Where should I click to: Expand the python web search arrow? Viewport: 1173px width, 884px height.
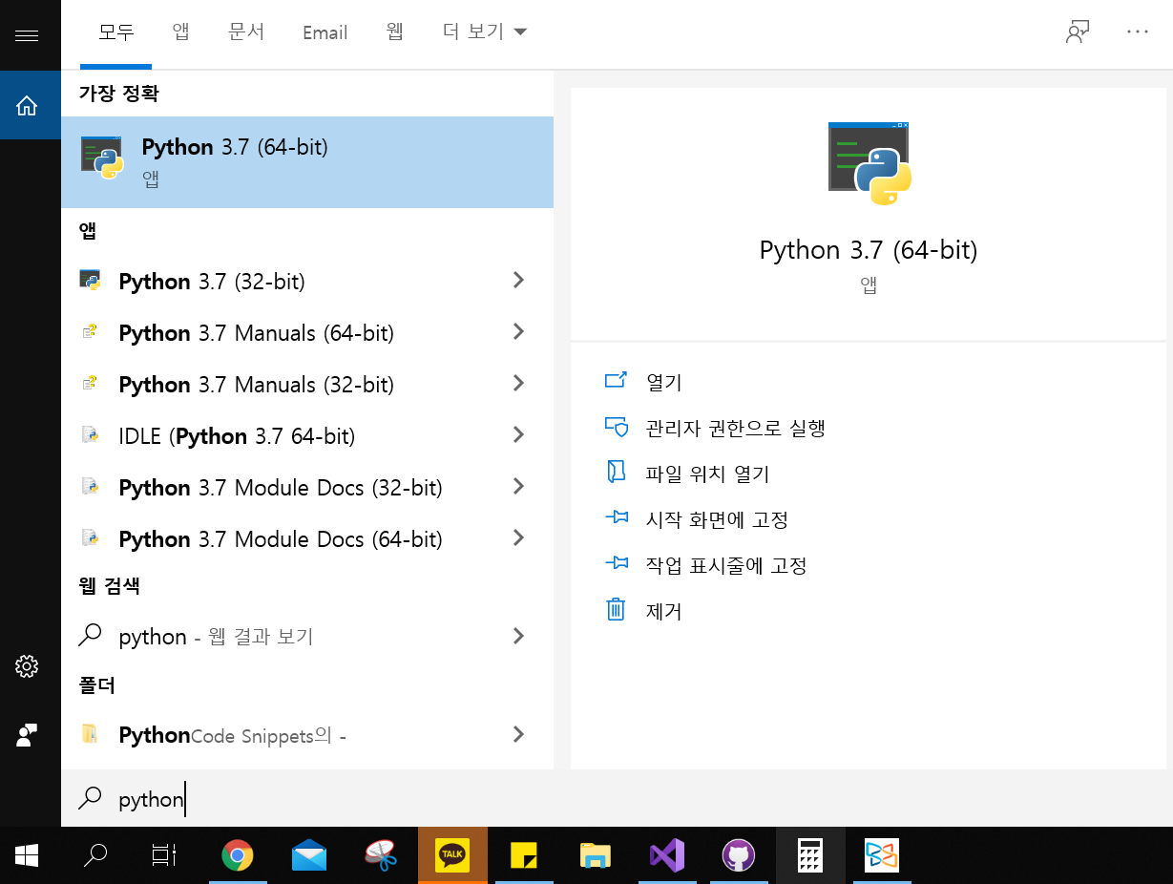pyautogui.click(x=518, y=635)
